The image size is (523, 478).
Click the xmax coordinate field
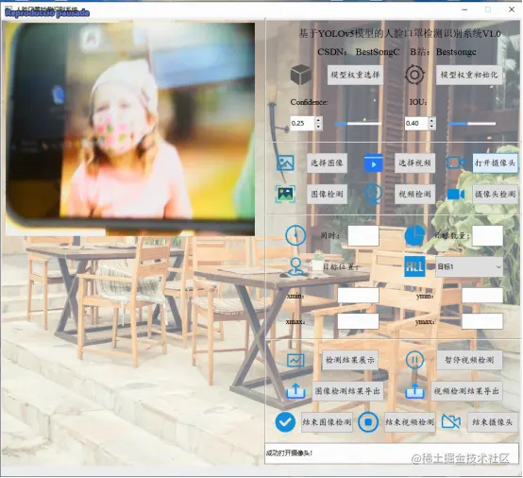(x=358, y=321)
